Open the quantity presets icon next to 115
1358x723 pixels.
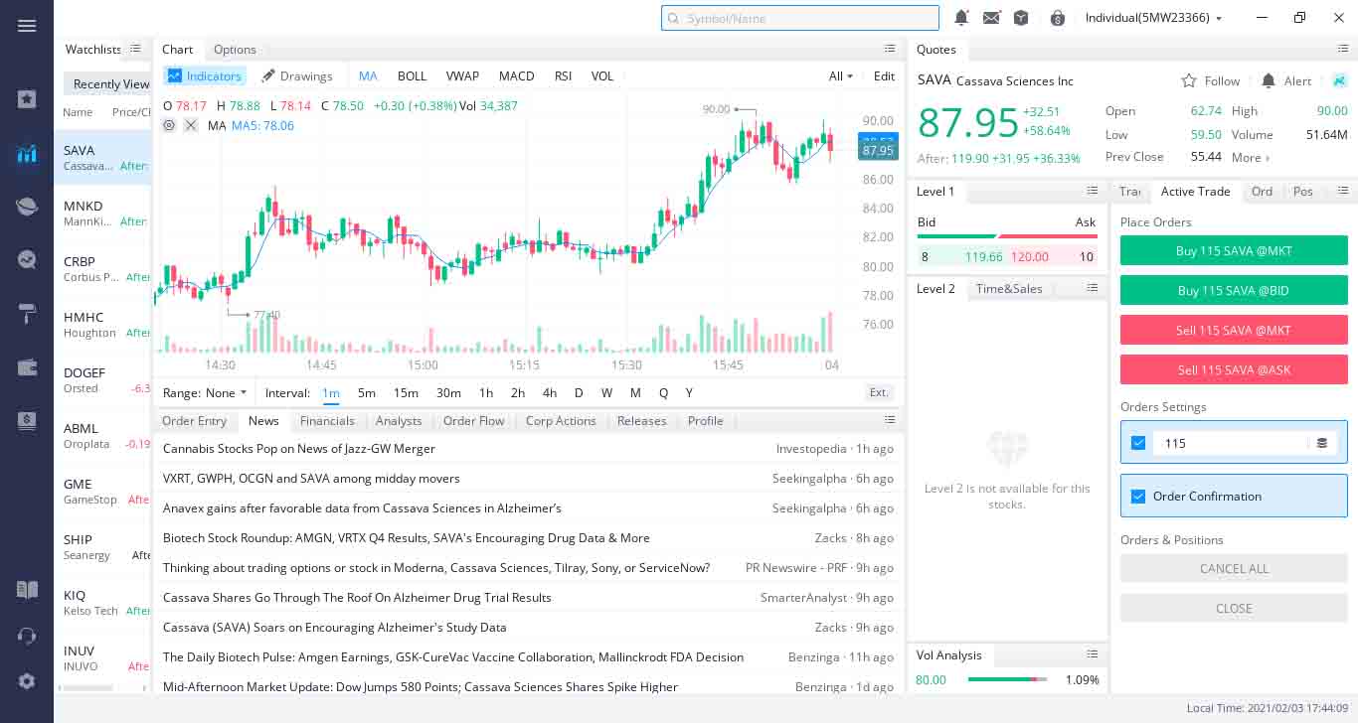pos(1322,443)
